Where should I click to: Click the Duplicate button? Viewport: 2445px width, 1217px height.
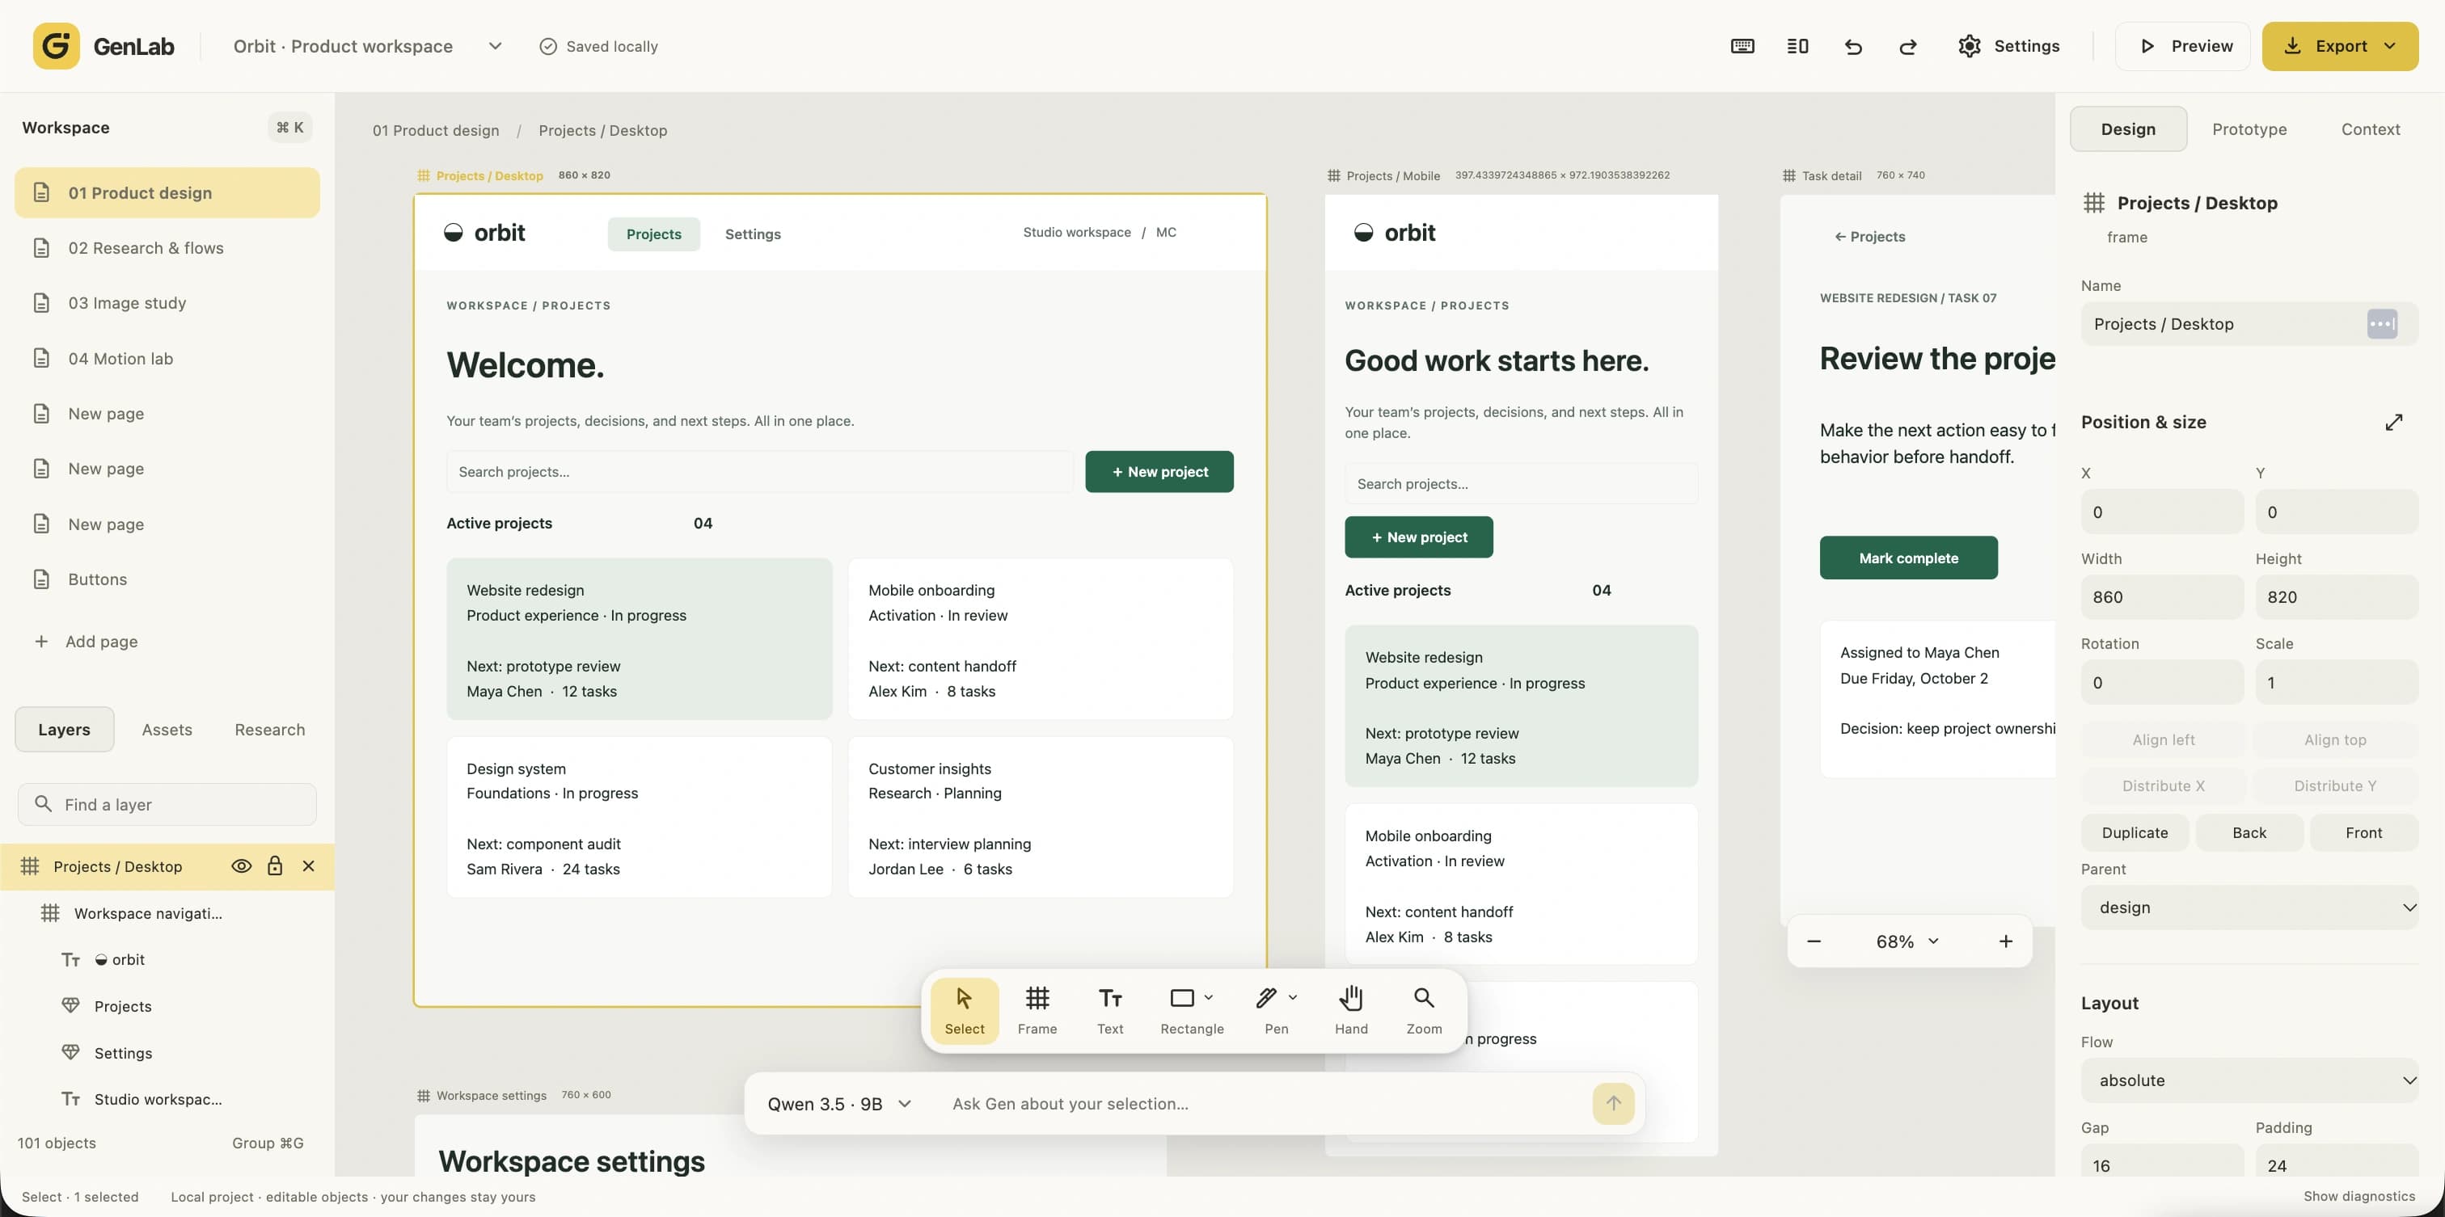click(x=2135, y=833)
